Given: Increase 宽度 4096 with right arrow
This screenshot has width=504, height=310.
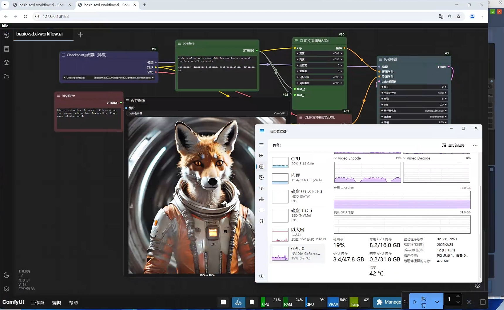Looking at the screenshot, I should (341, 53).
